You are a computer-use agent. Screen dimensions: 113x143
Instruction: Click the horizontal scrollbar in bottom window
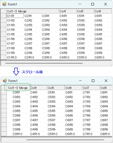click(65, 140)
